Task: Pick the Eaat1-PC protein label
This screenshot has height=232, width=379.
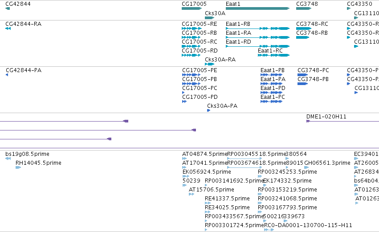Action: (273, 97)
